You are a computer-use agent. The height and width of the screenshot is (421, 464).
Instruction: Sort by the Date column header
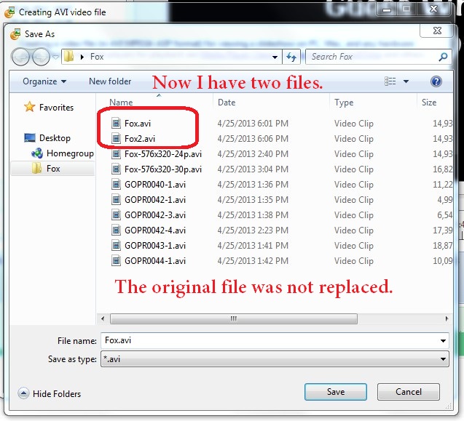(227, 103)
